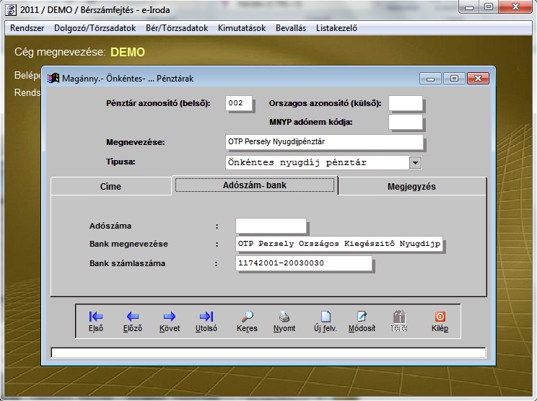Open the Megjegyzés tab
This screenshot has height=401, width=537.
[x=411, y=186]
